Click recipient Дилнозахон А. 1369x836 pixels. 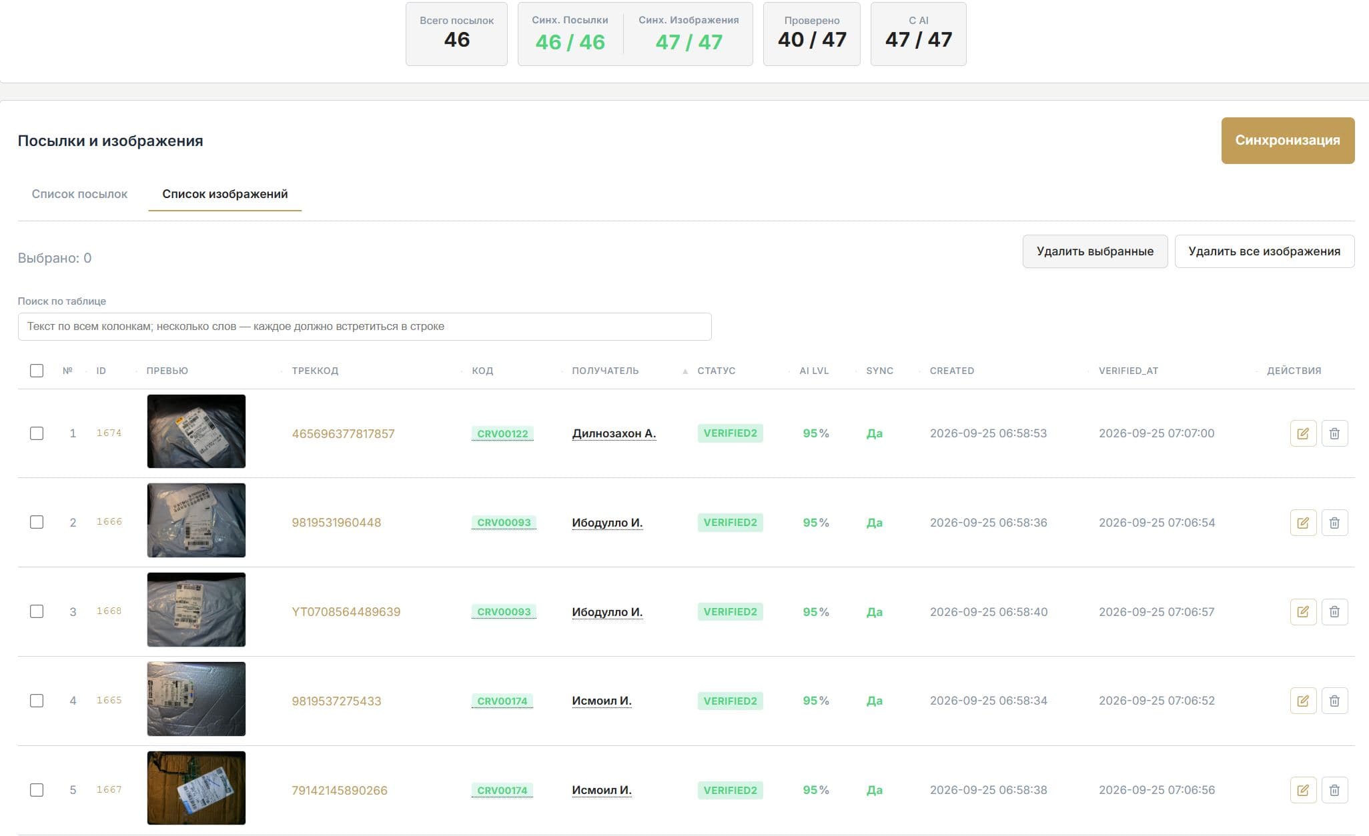click(x=614, y=433)
